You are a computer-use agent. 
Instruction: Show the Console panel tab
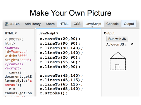click(113, 24)
